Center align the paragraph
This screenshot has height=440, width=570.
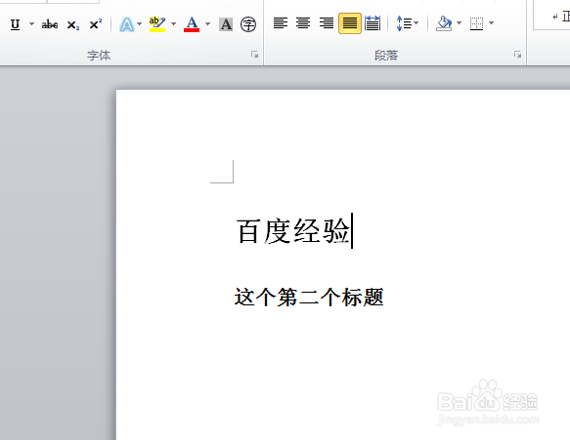click(303, 23)
